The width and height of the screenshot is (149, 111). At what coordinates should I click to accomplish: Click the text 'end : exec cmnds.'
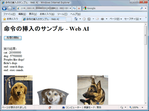tap(14, 70)
